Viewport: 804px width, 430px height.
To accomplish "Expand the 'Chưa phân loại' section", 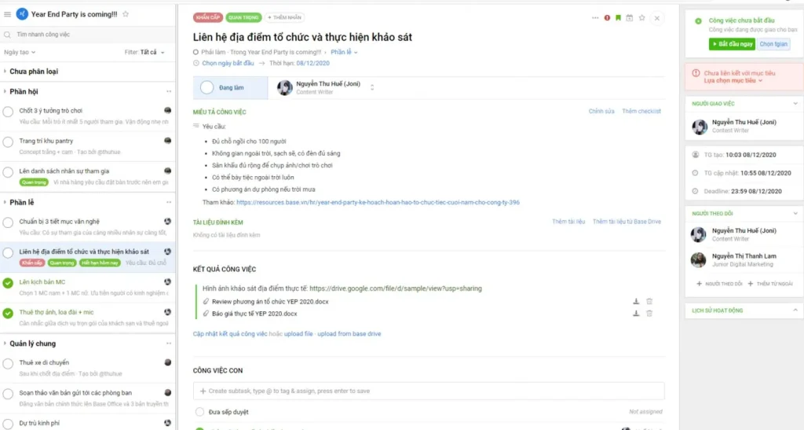I will 34,72.
